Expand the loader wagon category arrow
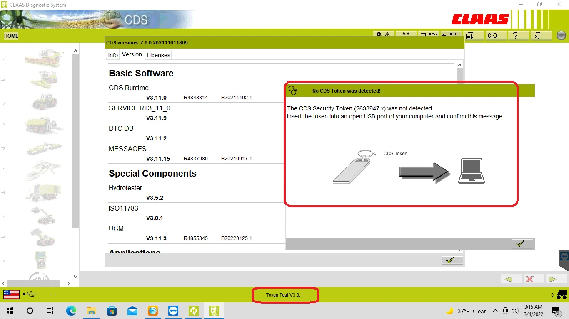569x319 pixels. pyautogui.click(x=3, y=192)
